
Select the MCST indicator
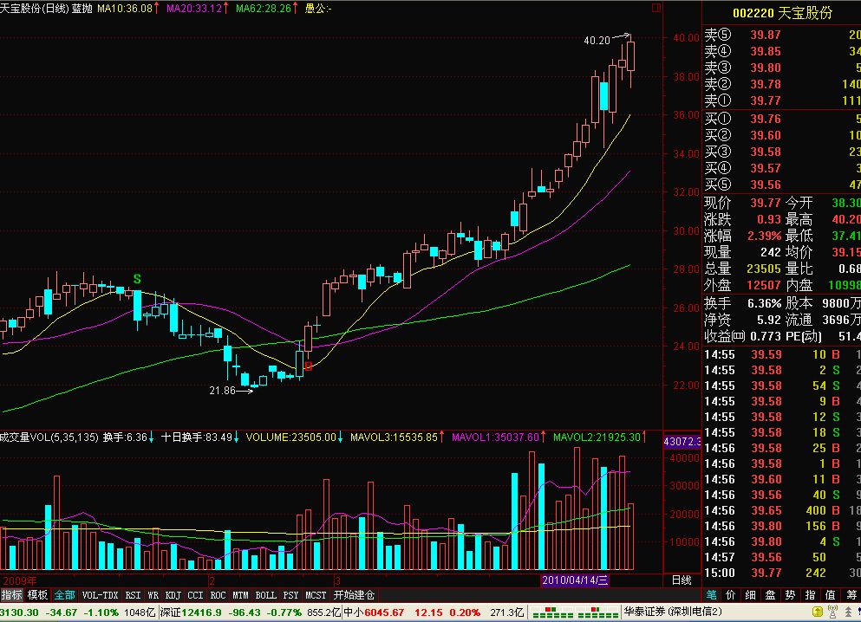click(316, 595)
